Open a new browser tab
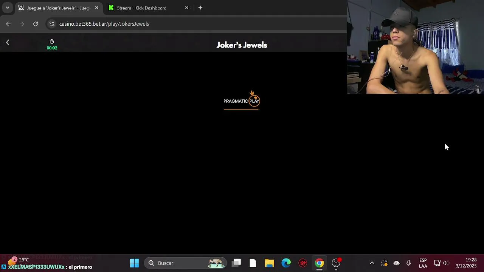The width and height of the screenshot is (484, 272). [200, 8]
